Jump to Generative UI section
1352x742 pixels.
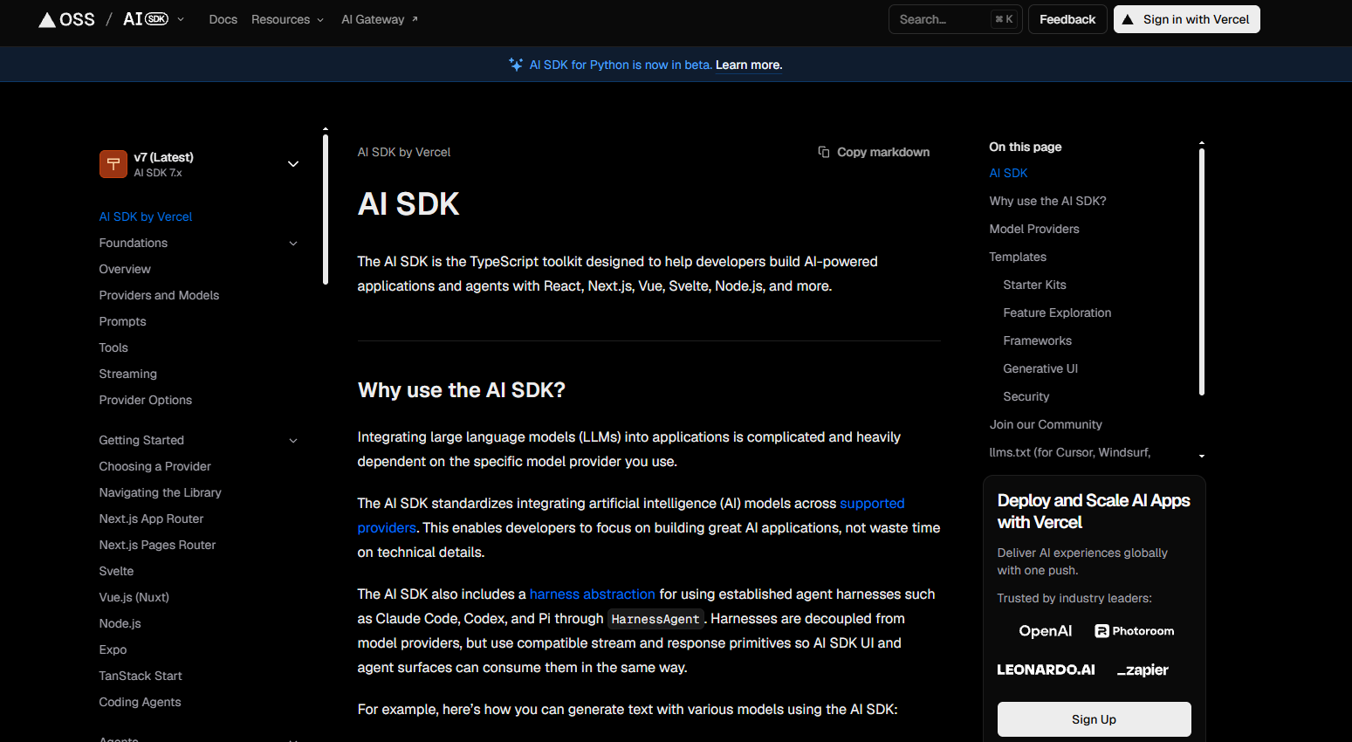click(1040, 368)
